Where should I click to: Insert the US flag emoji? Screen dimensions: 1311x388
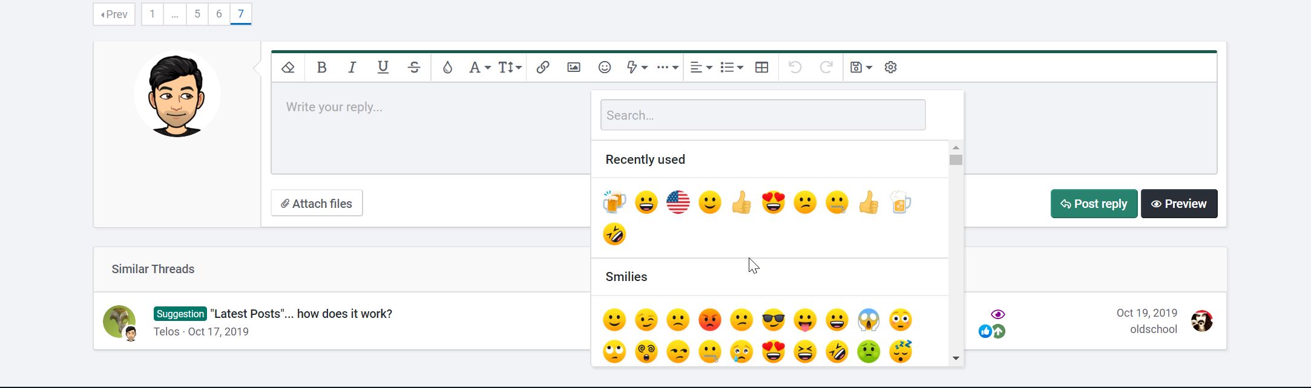click(678, 202)
